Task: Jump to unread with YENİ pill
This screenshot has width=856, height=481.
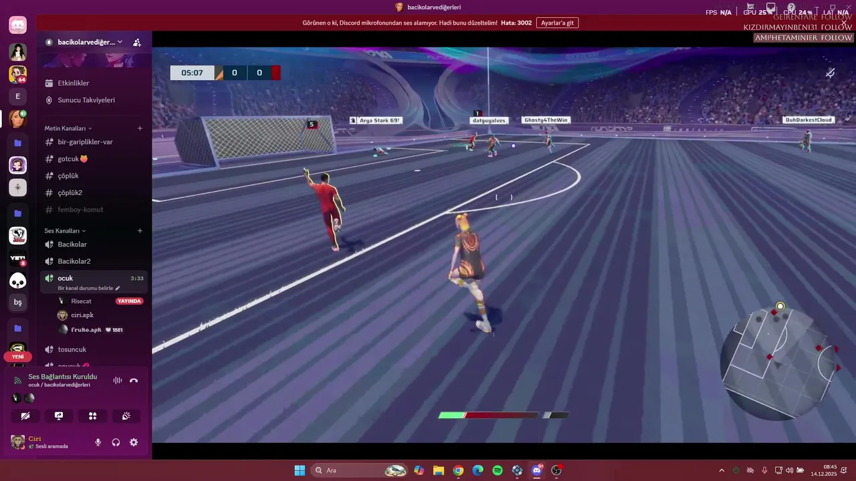Action: (x=18, y=357)
